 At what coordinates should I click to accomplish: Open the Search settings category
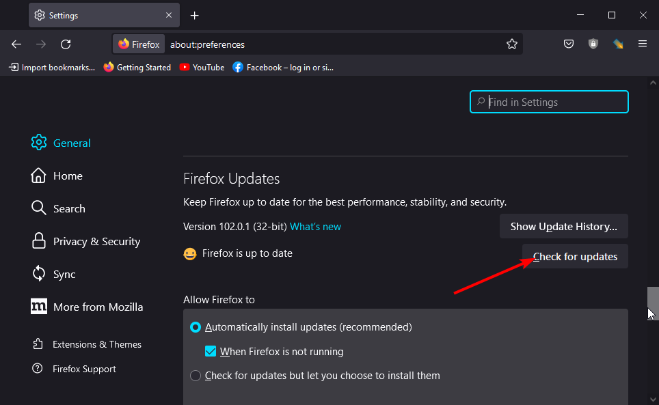point(58,208)
